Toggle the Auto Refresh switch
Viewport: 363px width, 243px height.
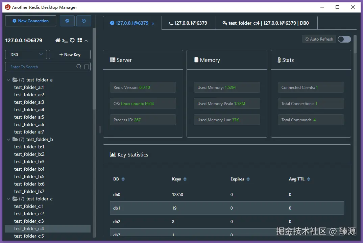click(x=344, y=39)
